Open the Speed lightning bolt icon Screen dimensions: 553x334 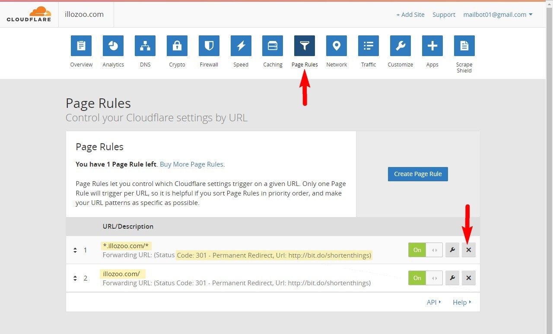(241, 46)
